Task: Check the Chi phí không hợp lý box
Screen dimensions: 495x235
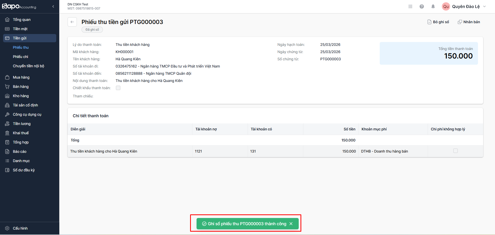Action: (x=456, y=151)
